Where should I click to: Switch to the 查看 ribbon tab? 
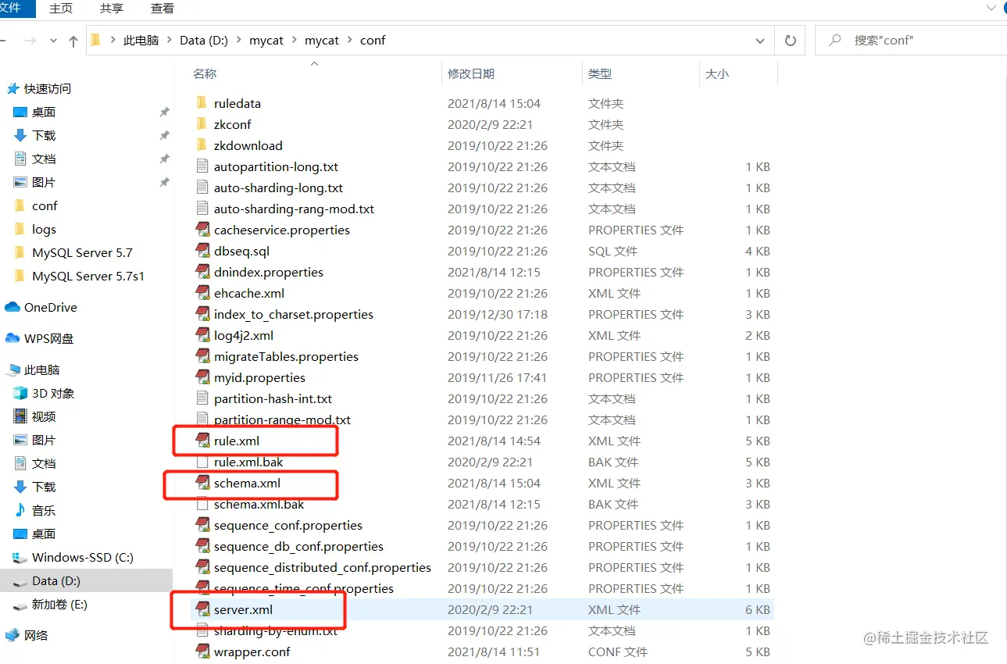162,8
